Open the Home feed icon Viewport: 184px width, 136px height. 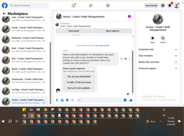(74, 5)
